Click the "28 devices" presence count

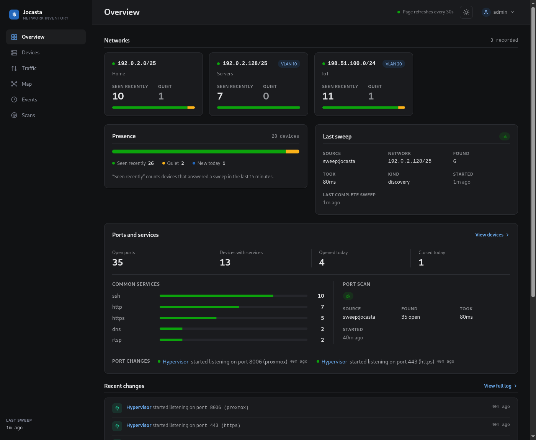click(x=285, y=137)
